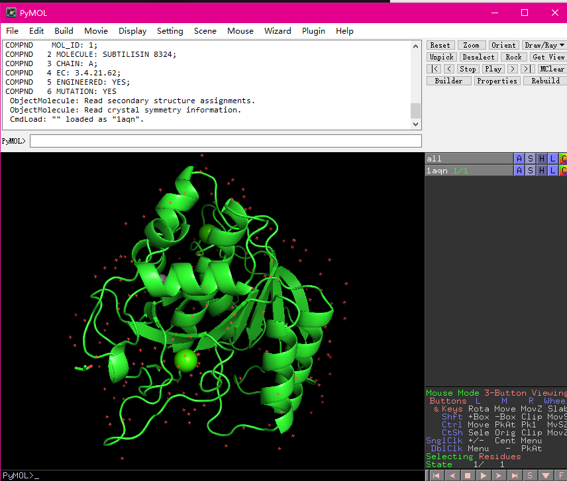Expand the Draw/Ray dropdown
The image size is (567, 481).
point(544,45)
